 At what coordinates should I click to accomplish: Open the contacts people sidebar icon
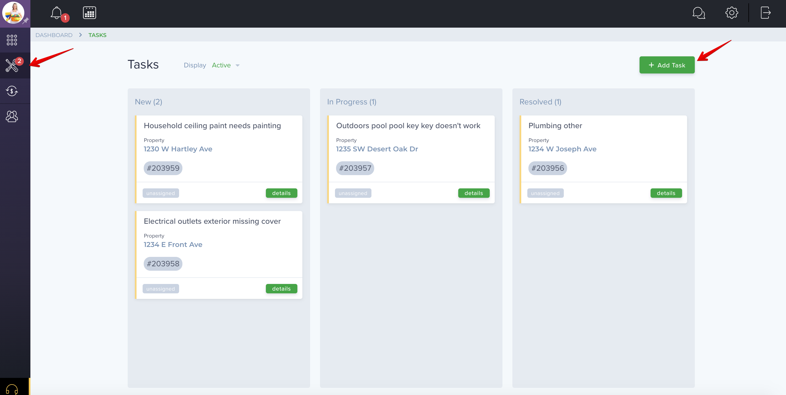pyautogui.click(x=12, y=116)
